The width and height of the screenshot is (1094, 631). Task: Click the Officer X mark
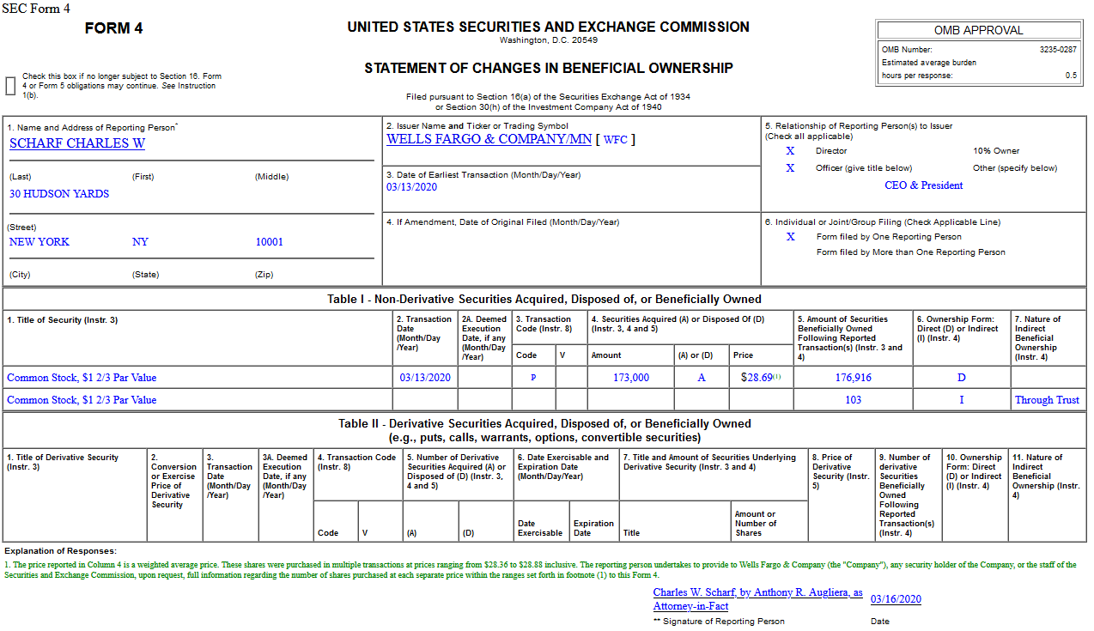790,168
